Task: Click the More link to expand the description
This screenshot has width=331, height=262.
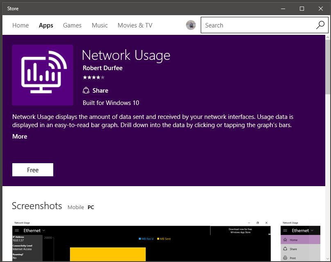Action: [19, 136]
